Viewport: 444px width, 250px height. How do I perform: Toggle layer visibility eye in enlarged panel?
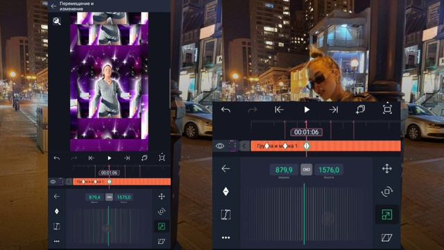pos(220,146)
